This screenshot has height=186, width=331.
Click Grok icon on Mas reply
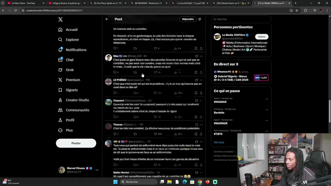tap(197, 56)
